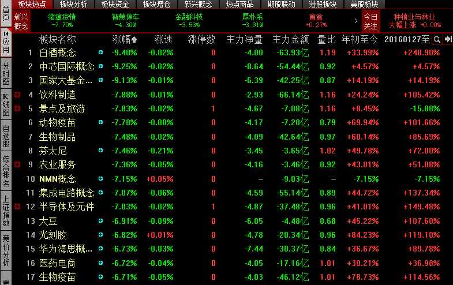The width and height of the screenshot is (453, 285).
Task: Click the search magnifier icon in header
Action: pos(437,39)
